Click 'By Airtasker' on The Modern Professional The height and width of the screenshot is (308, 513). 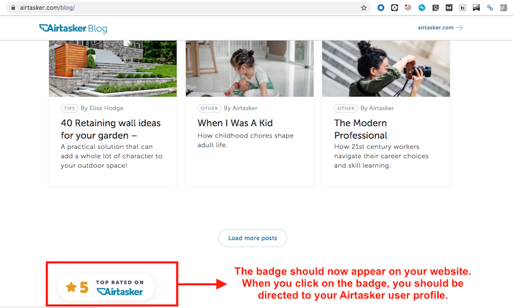pyautogui.click(x=377, y=108)
